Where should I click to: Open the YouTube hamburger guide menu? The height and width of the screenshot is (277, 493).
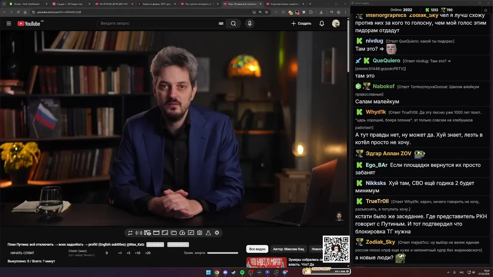[x=9, y=23]
